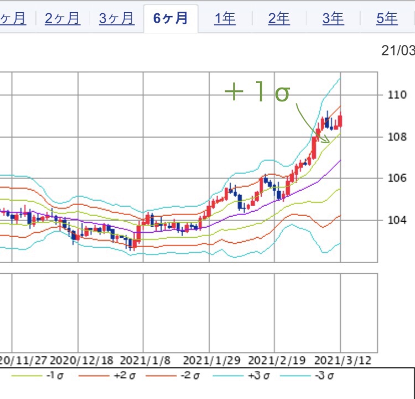Click the 2021/1/8 date axis label

pyautogui.click(x=146, y=361)
